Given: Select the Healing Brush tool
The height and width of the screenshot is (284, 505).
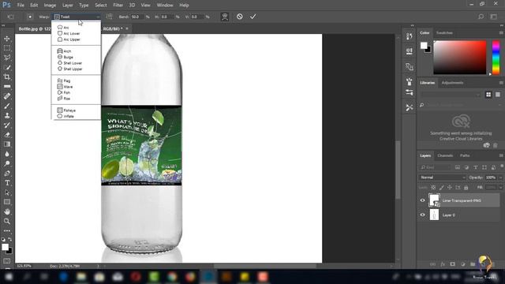Looking at the screenshot, I should point(7,96).
